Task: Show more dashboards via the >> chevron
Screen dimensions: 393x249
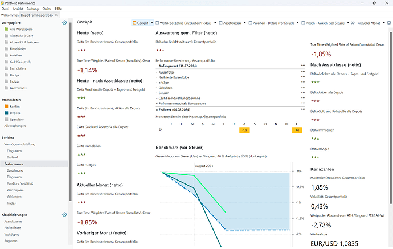Action: pyautogui.click(x=353, y=23)
